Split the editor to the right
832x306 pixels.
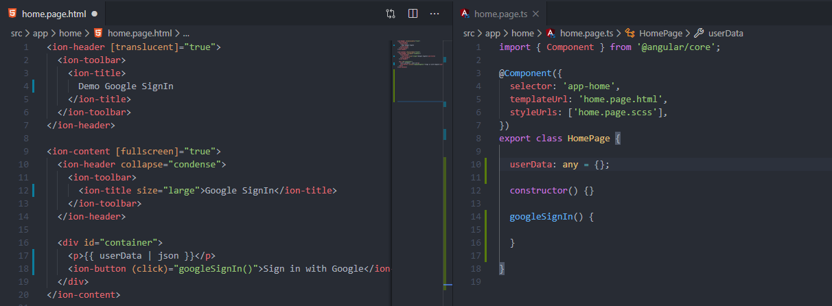pyautogui.click(x=413, y=13)
